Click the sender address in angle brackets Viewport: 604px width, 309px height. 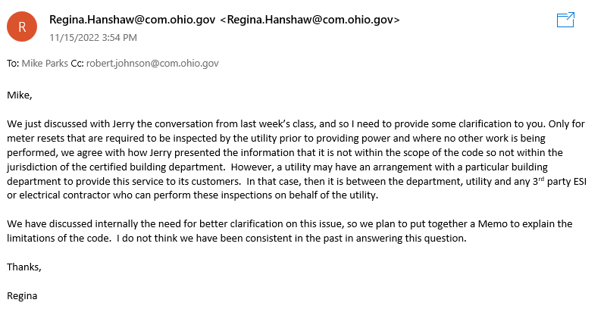point(310,20)
